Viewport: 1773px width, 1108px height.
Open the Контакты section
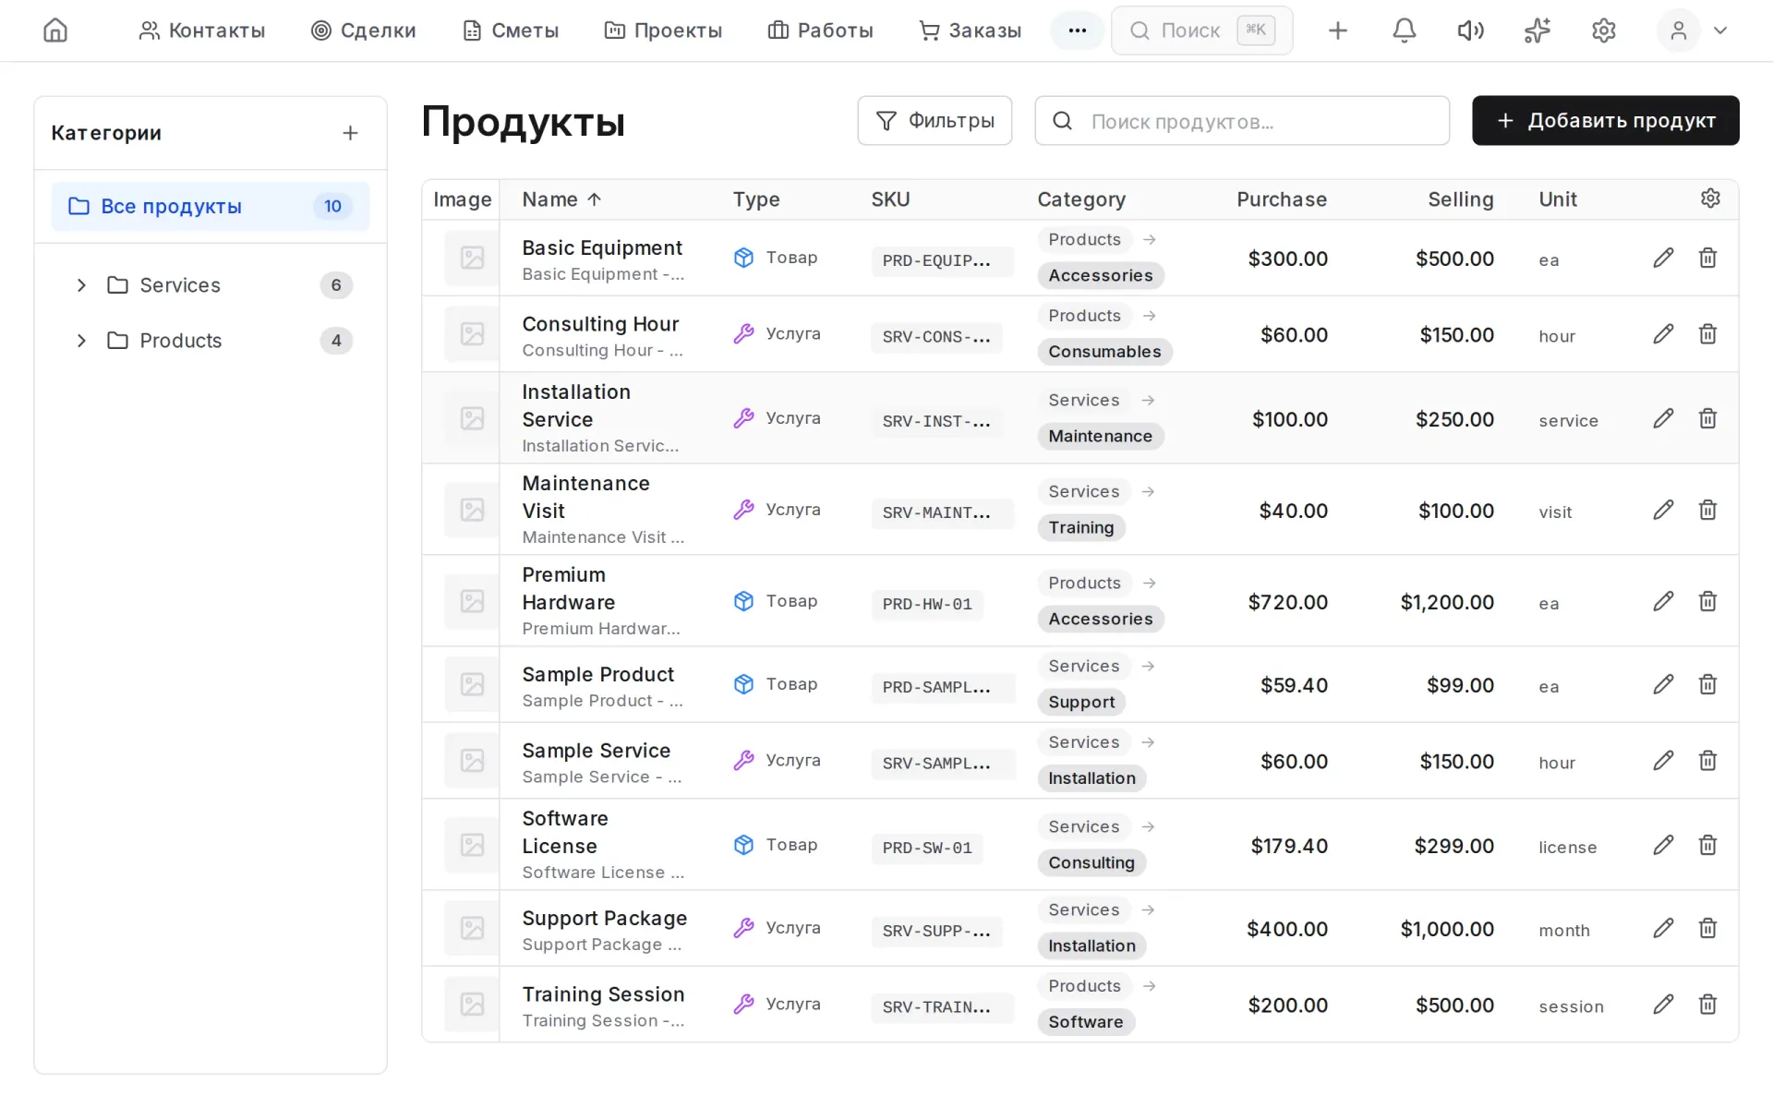201,30
